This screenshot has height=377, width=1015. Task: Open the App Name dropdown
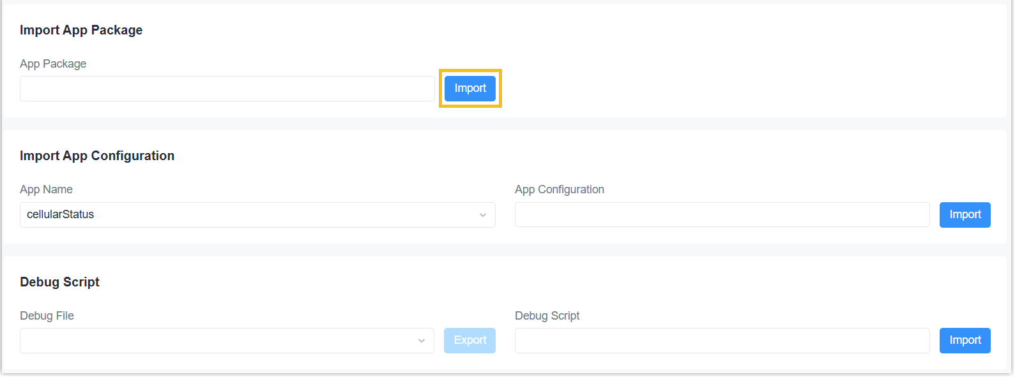257,215
